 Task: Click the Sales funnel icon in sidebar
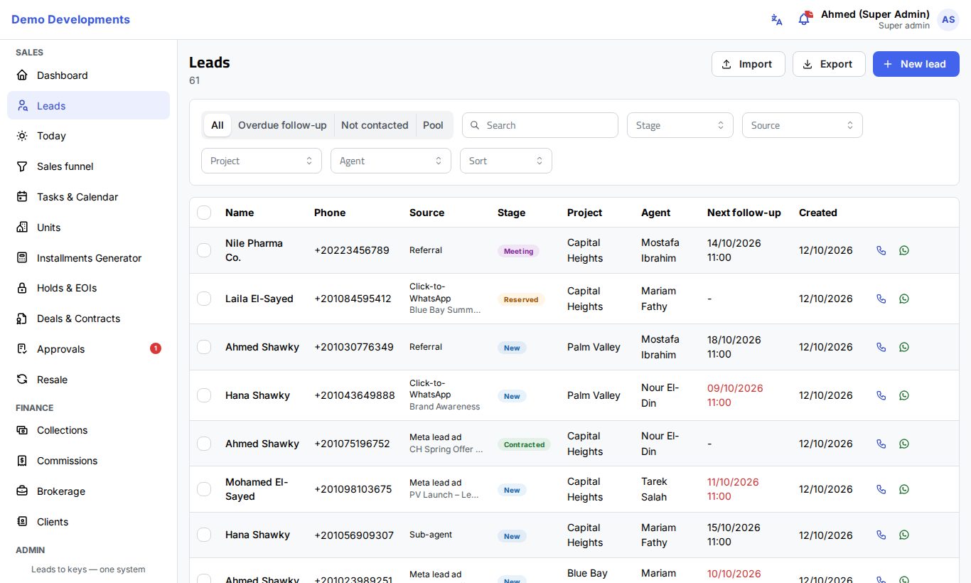coord(22,166)
